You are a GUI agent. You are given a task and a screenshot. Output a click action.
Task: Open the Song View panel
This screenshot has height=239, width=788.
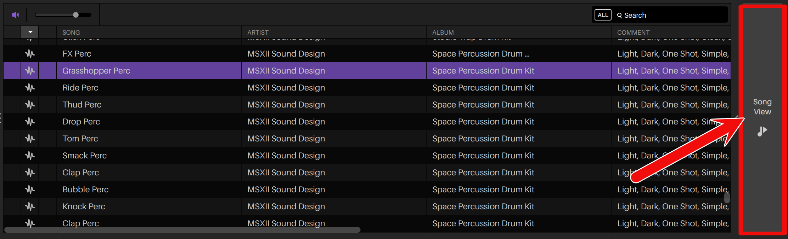[762, 117]
